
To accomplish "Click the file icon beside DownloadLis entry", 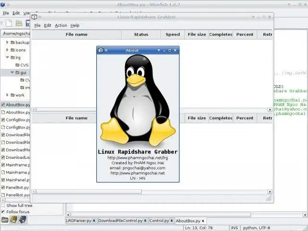I will [x=3, y=157].
